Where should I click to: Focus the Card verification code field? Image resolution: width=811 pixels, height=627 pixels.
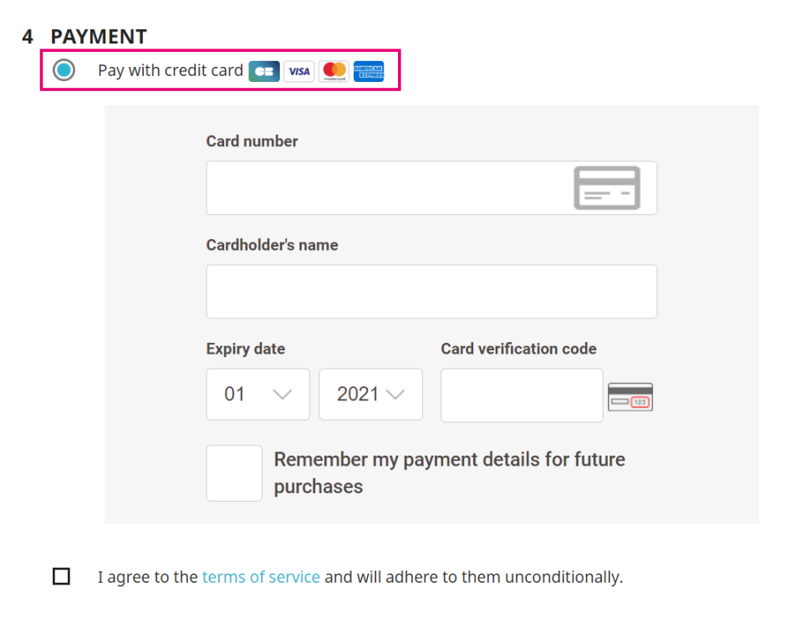[522, 395]
